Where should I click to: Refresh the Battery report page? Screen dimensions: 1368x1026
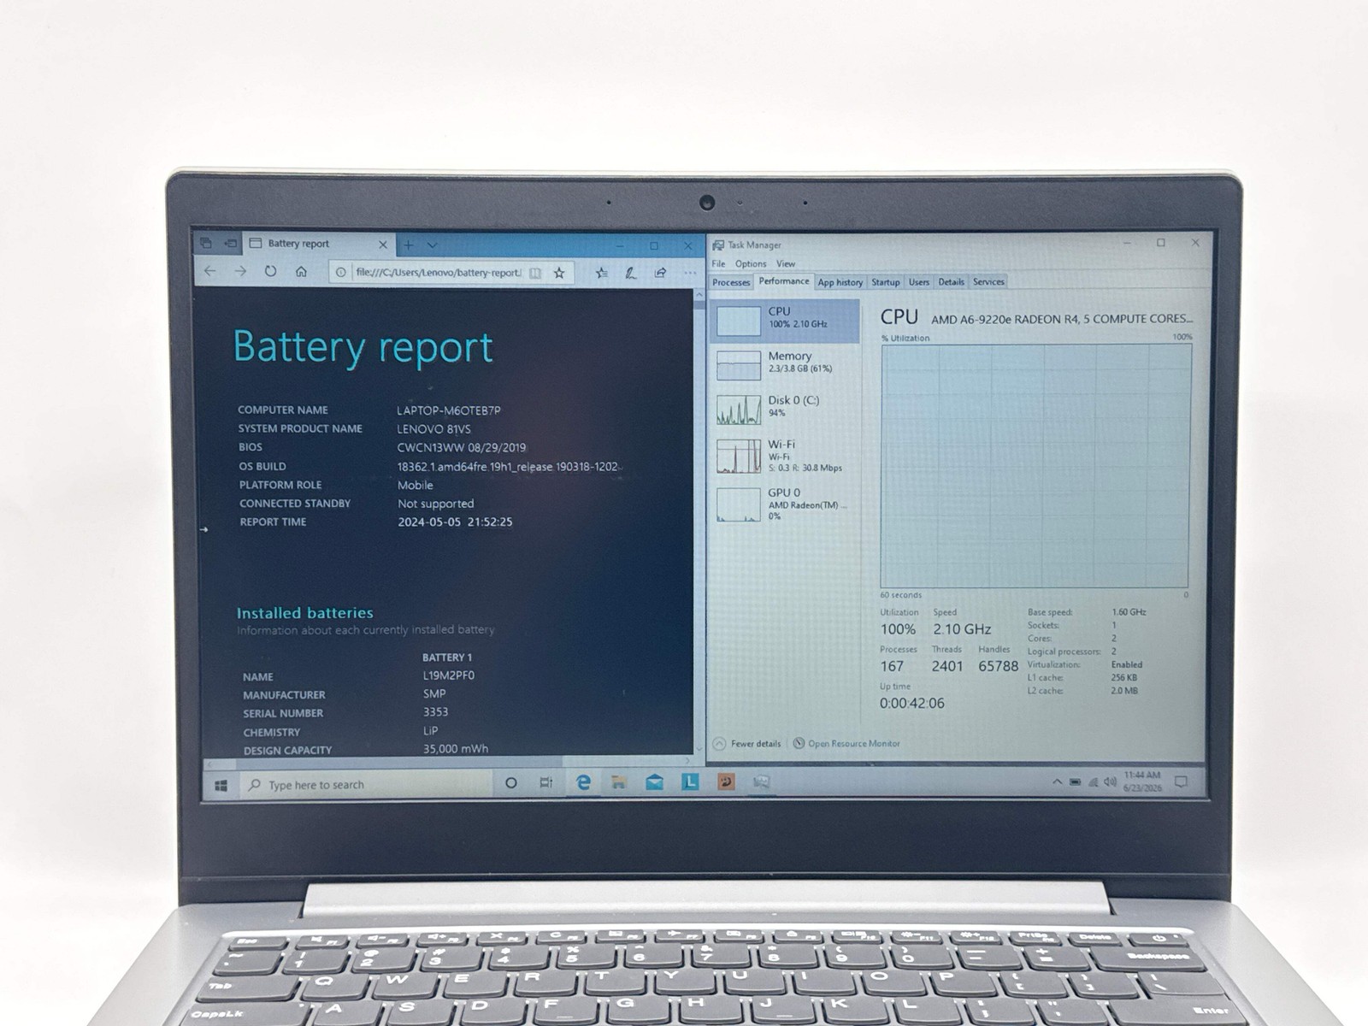[x=270, y=271]
